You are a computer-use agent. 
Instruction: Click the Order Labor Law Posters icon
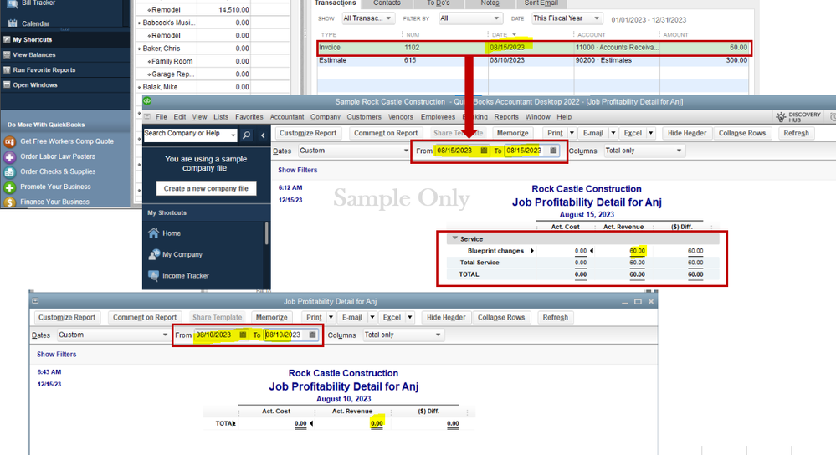(x=9, y=156)
